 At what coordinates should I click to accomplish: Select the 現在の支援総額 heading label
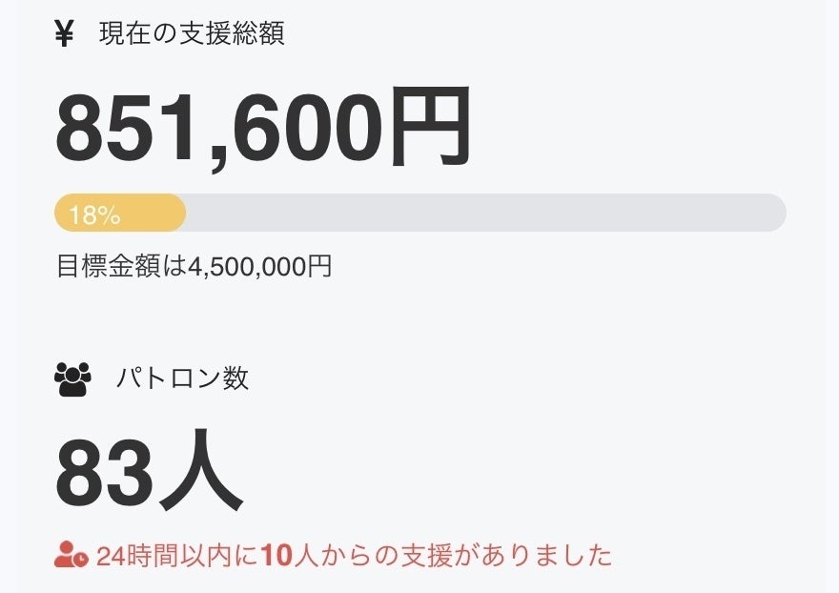coord(192,34)
